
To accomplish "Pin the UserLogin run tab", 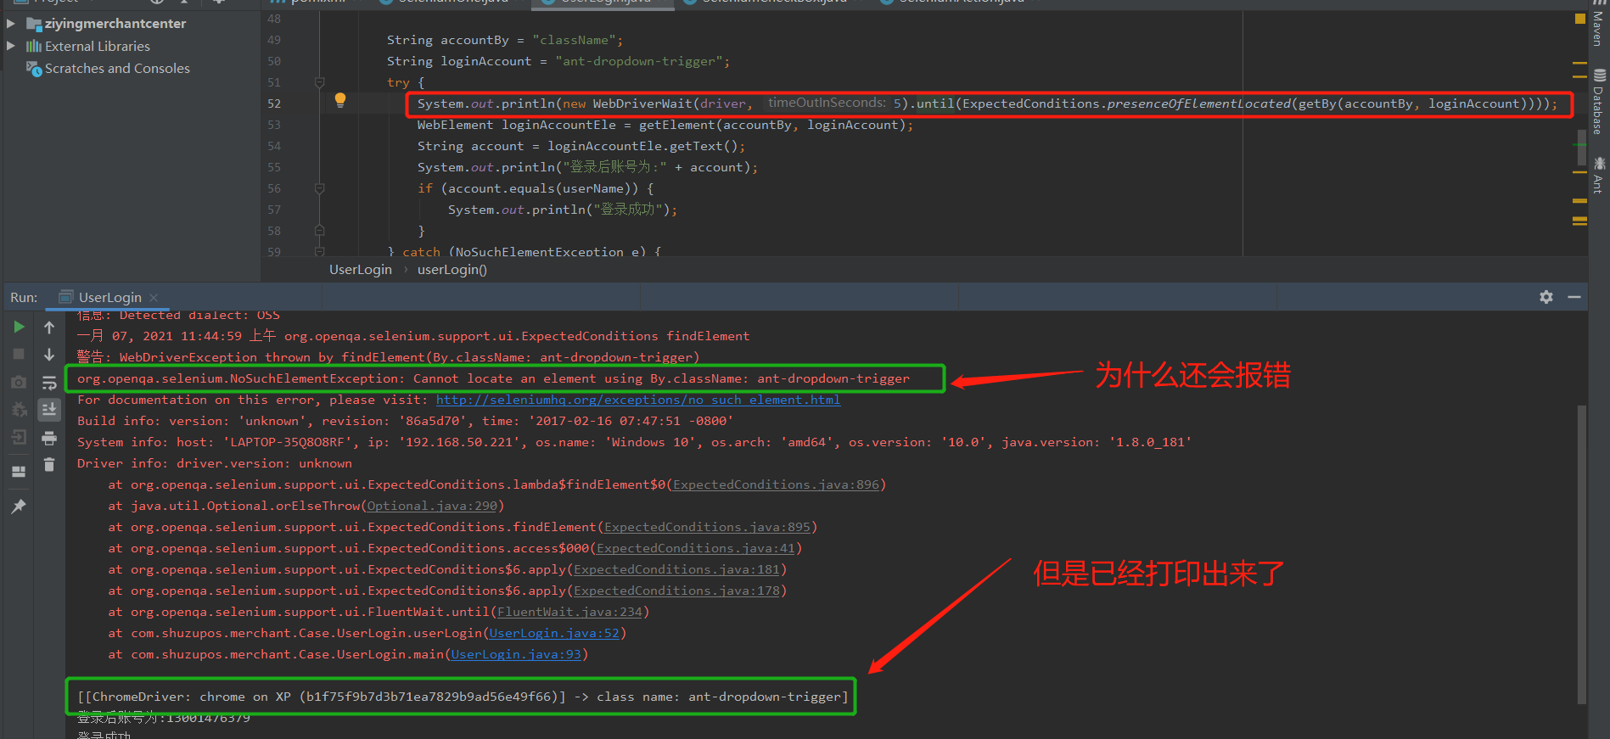I will click(19, 507).
